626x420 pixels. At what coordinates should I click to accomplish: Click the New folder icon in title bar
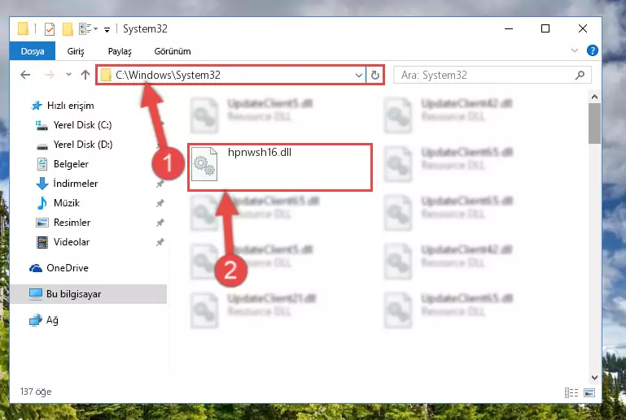point(68,29)
